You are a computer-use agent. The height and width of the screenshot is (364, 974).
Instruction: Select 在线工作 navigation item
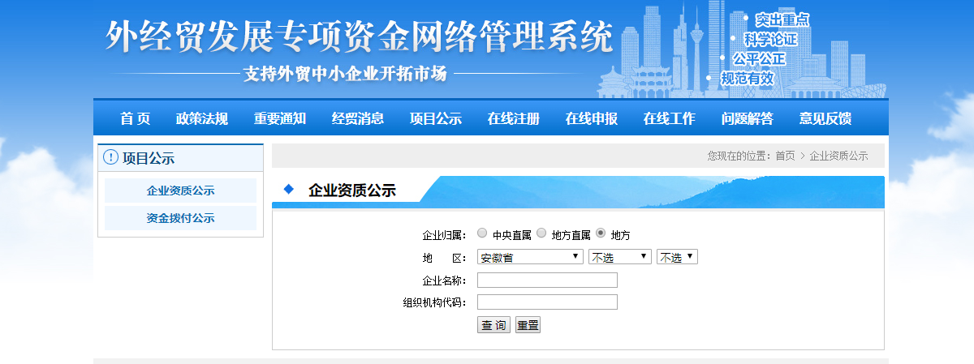tap(670, 118)
